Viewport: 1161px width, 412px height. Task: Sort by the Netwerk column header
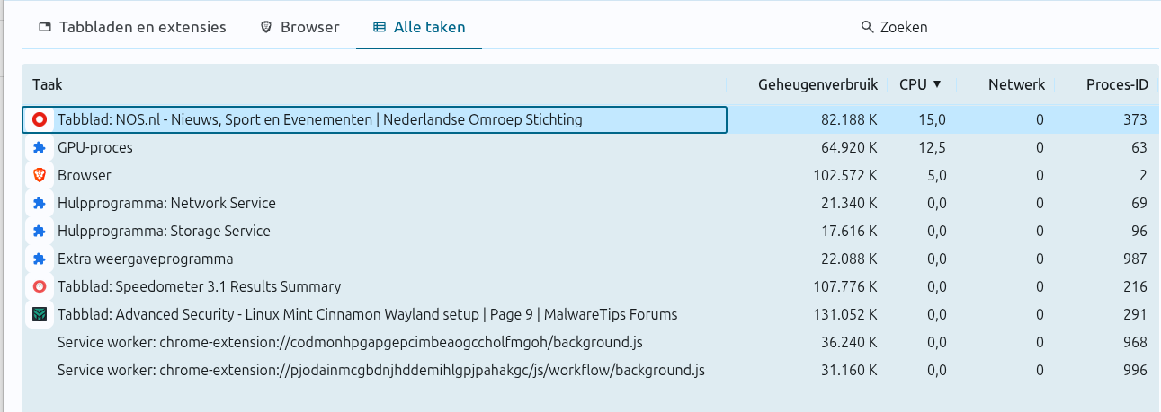(1016, 84)
